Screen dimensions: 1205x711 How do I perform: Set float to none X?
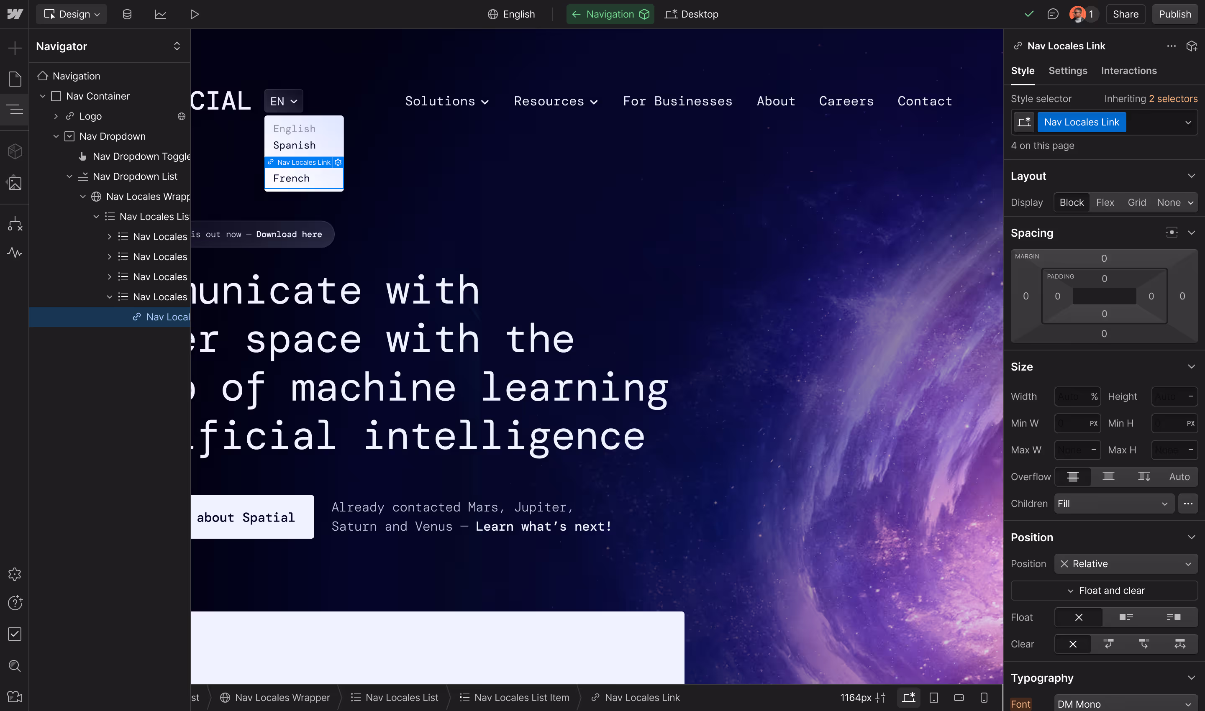1079,618
